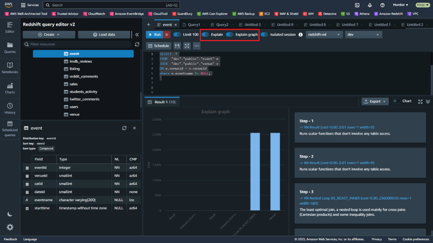
Task: Select the imdb_reviews table
Action: pyautogui.click(x=81, y=61)
